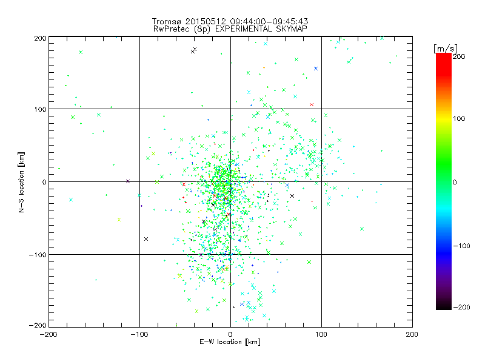
Task: Click the 'E-W location [km]' axis label
Action: (x=230, y=342)
